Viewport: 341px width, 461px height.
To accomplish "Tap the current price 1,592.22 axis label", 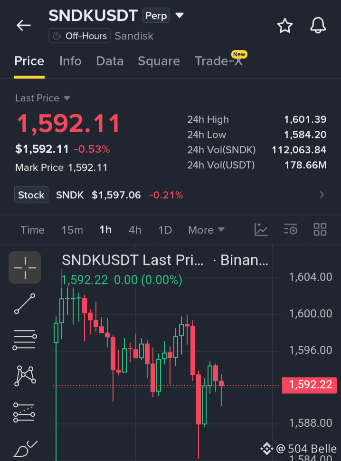I will coord(310,385).
